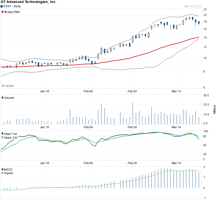216x200 pixels.
Task: Click Mar 14 date under the stochastic panel
Action: 176,163
